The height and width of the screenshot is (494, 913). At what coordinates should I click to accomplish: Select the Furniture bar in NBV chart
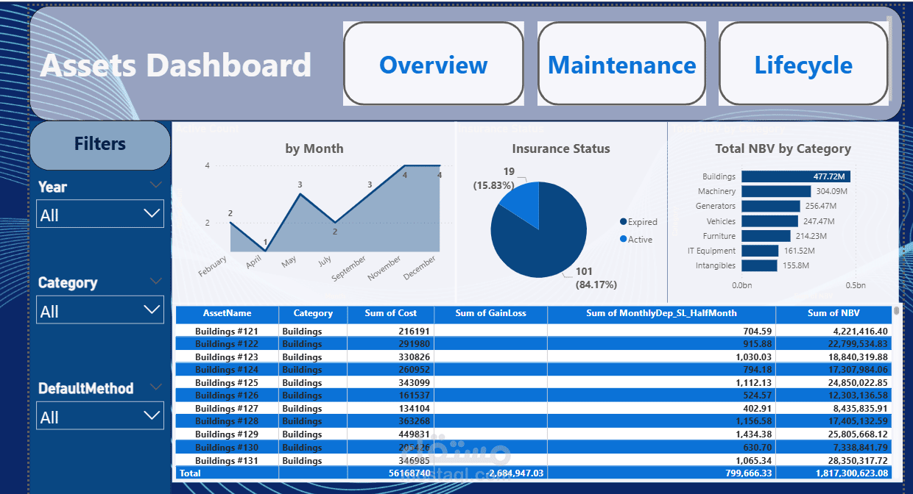click(766, 236)
